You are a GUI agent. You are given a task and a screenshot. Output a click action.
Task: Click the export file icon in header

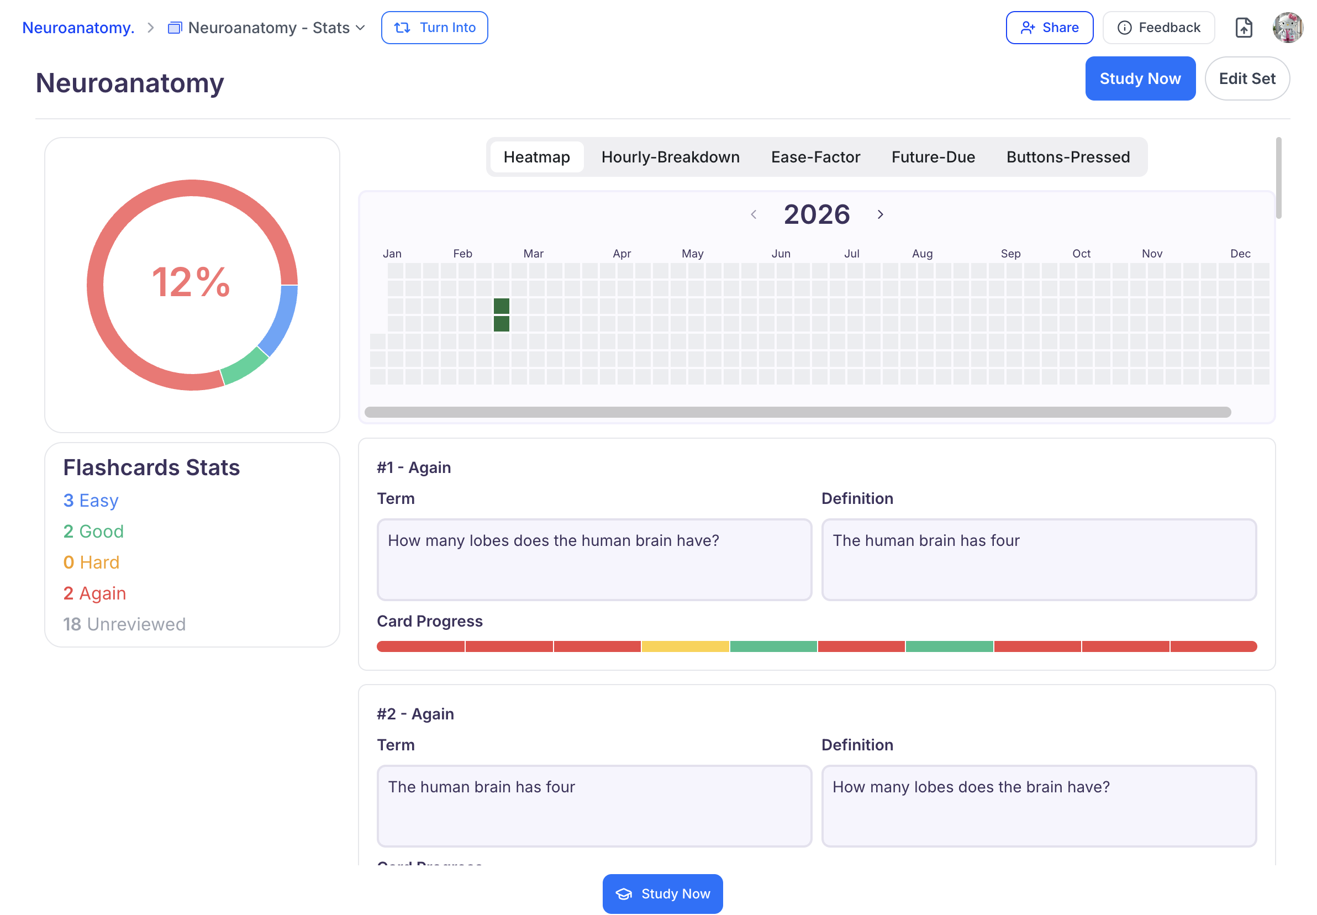[1242, 28]
